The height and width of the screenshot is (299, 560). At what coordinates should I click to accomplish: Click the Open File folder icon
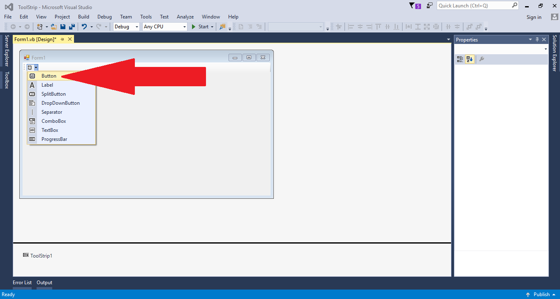pos(53,27)
